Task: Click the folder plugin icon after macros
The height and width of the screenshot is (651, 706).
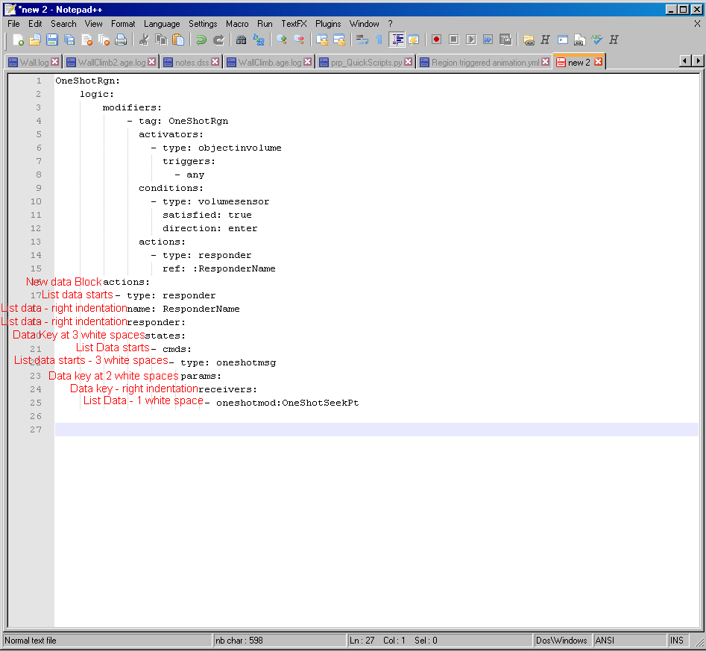Action: (x=529, y=40)
